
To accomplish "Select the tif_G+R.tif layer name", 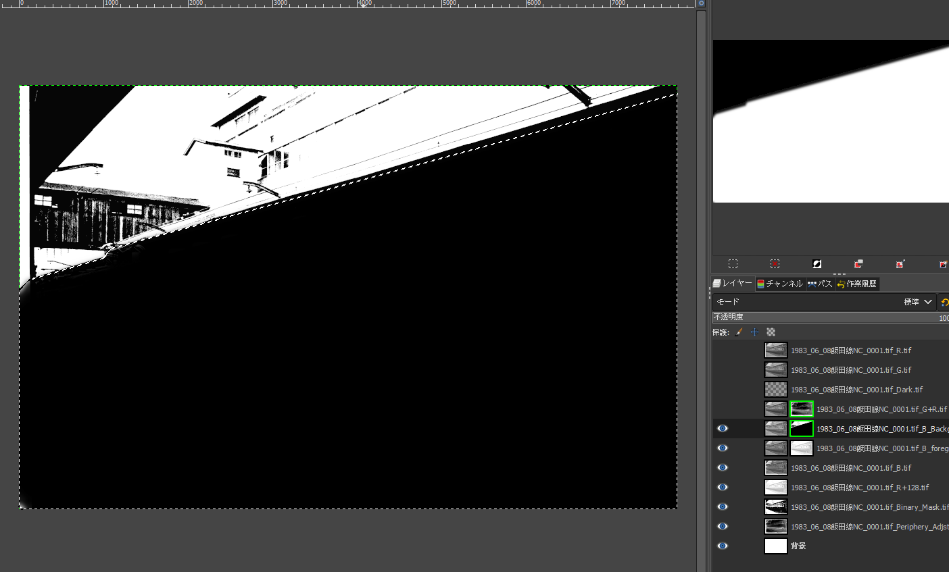I will pos(882,409).
